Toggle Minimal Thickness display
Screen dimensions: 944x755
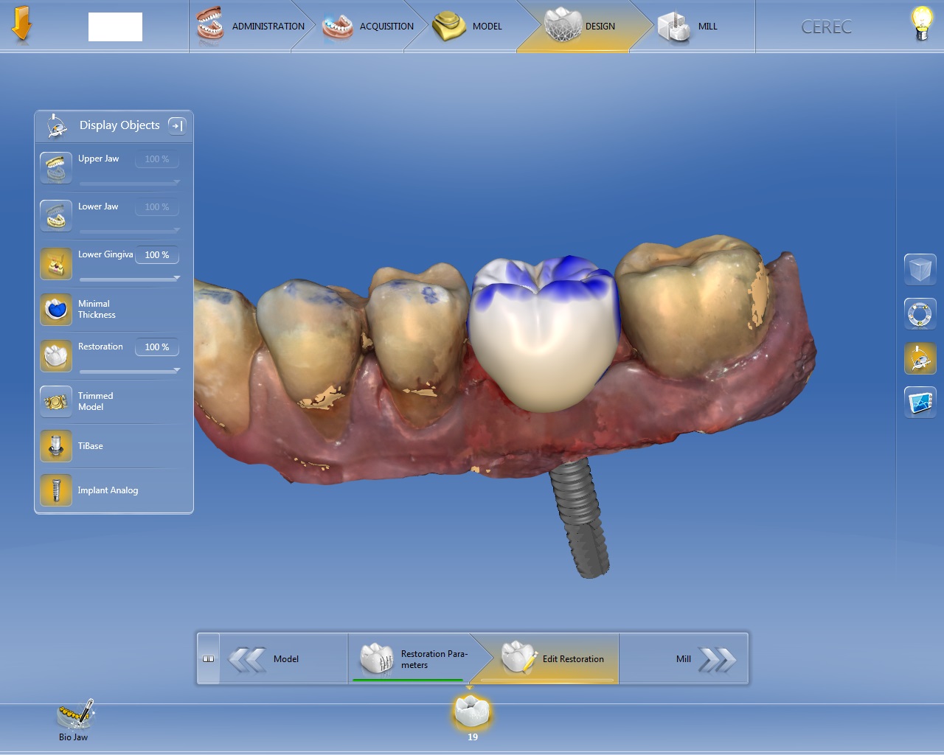[x=56, y=310]
